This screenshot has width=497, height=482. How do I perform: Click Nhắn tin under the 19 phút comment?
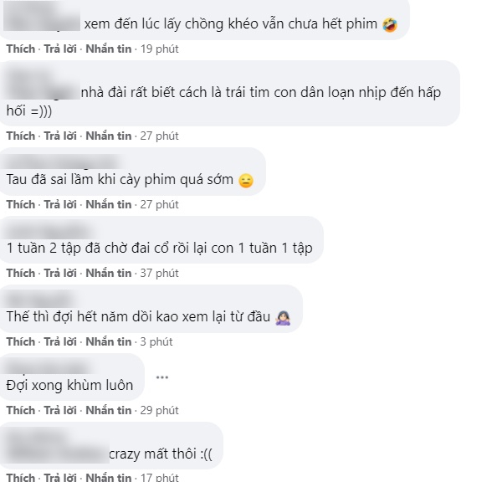pyautogui.click(x=109, y=49)
